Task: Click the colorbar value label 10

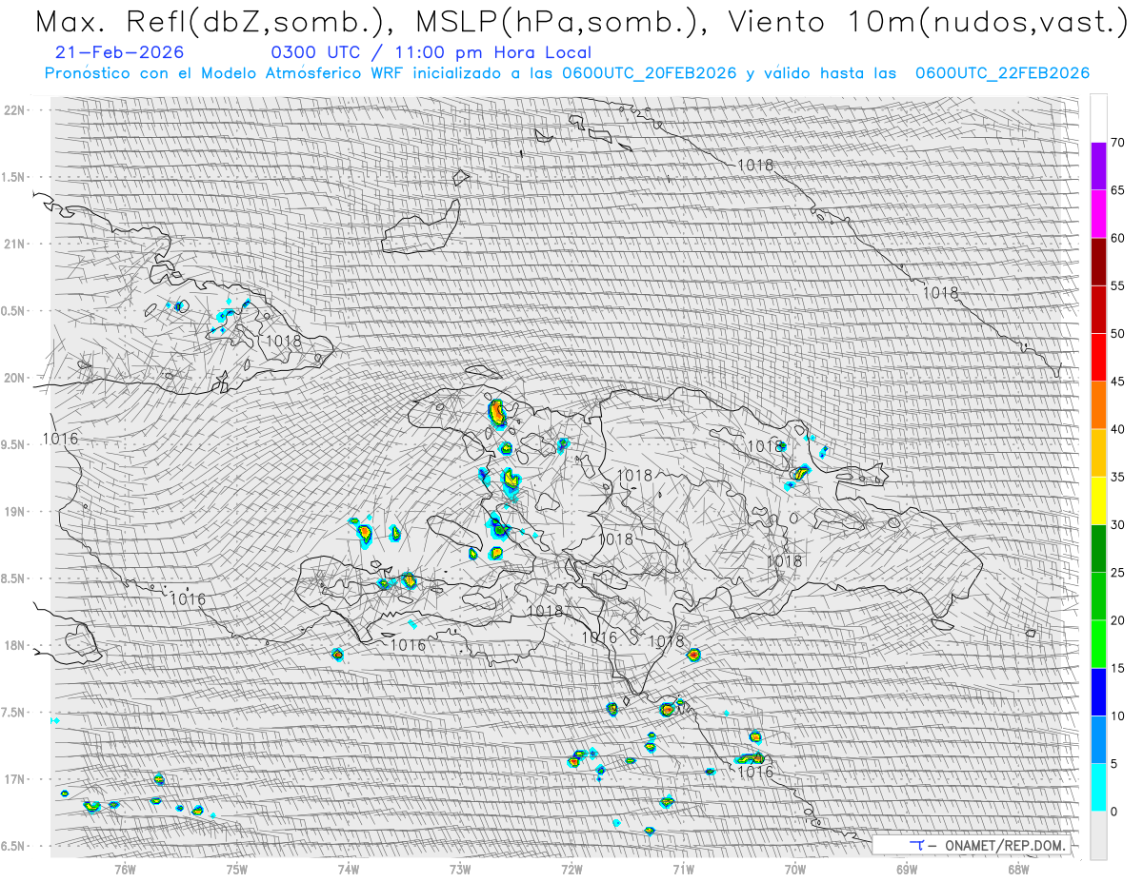Action: click(1119, 715)
